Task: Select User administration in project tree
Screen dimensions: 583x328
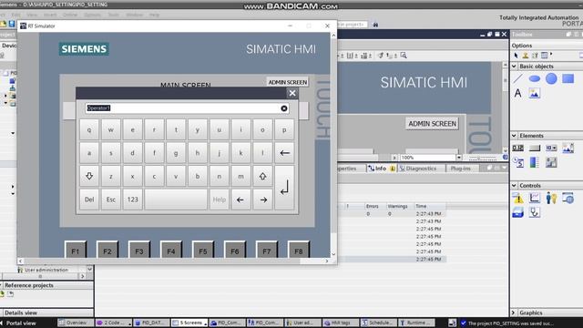Action: coord(46,270)
